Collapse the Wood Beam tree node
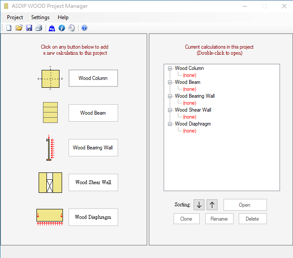 point(169,82)
